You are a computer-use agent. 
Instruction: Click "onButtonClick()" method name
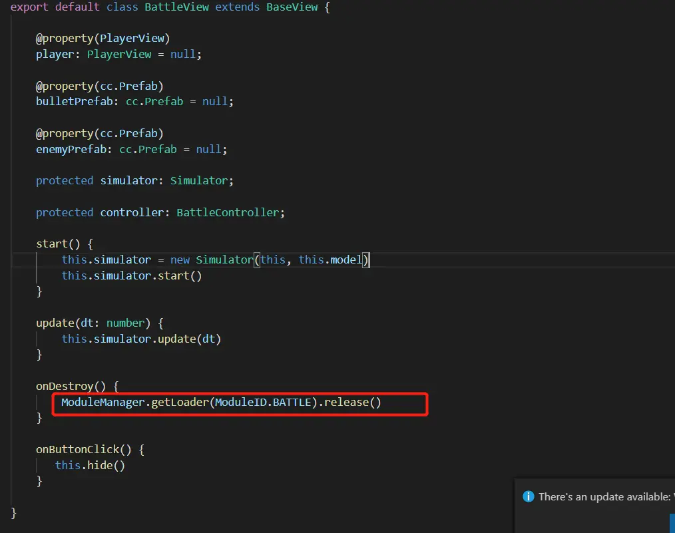click(83, 450)
